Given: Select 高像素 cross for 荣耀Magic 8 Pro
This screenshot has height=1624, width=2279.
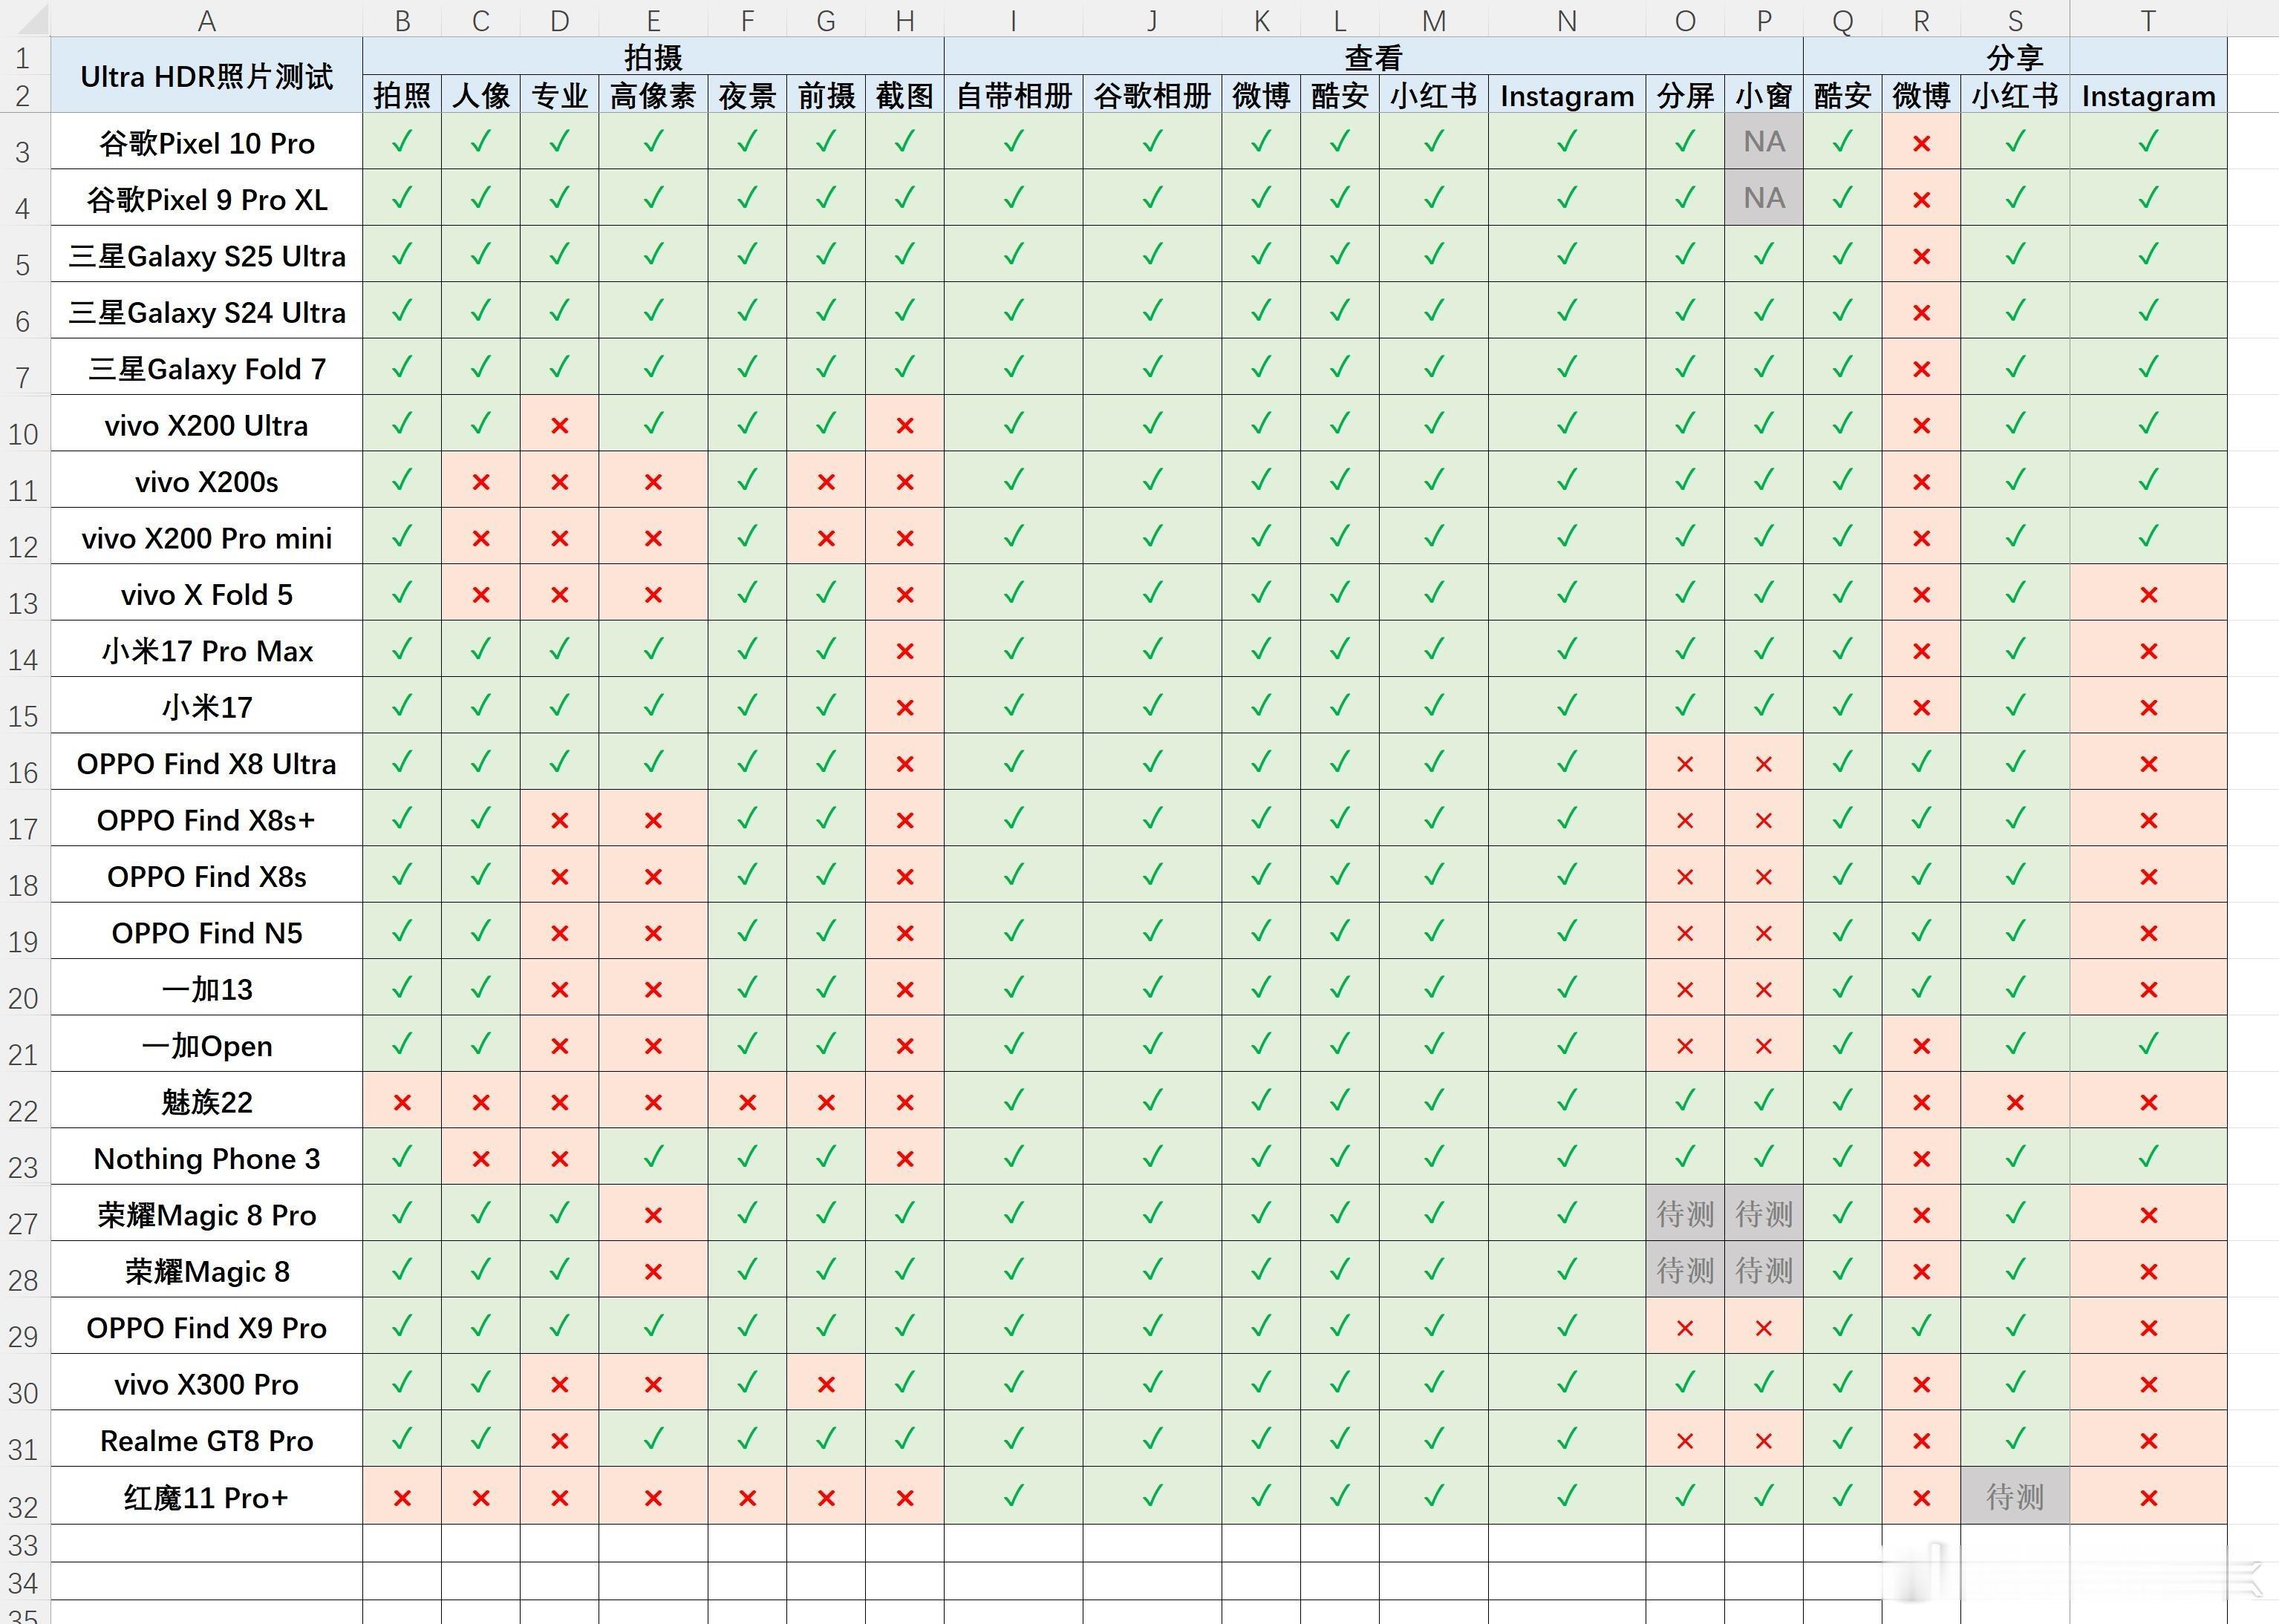Looking at the screenshot, I should pyautogui.click(x=652, y=1215).
